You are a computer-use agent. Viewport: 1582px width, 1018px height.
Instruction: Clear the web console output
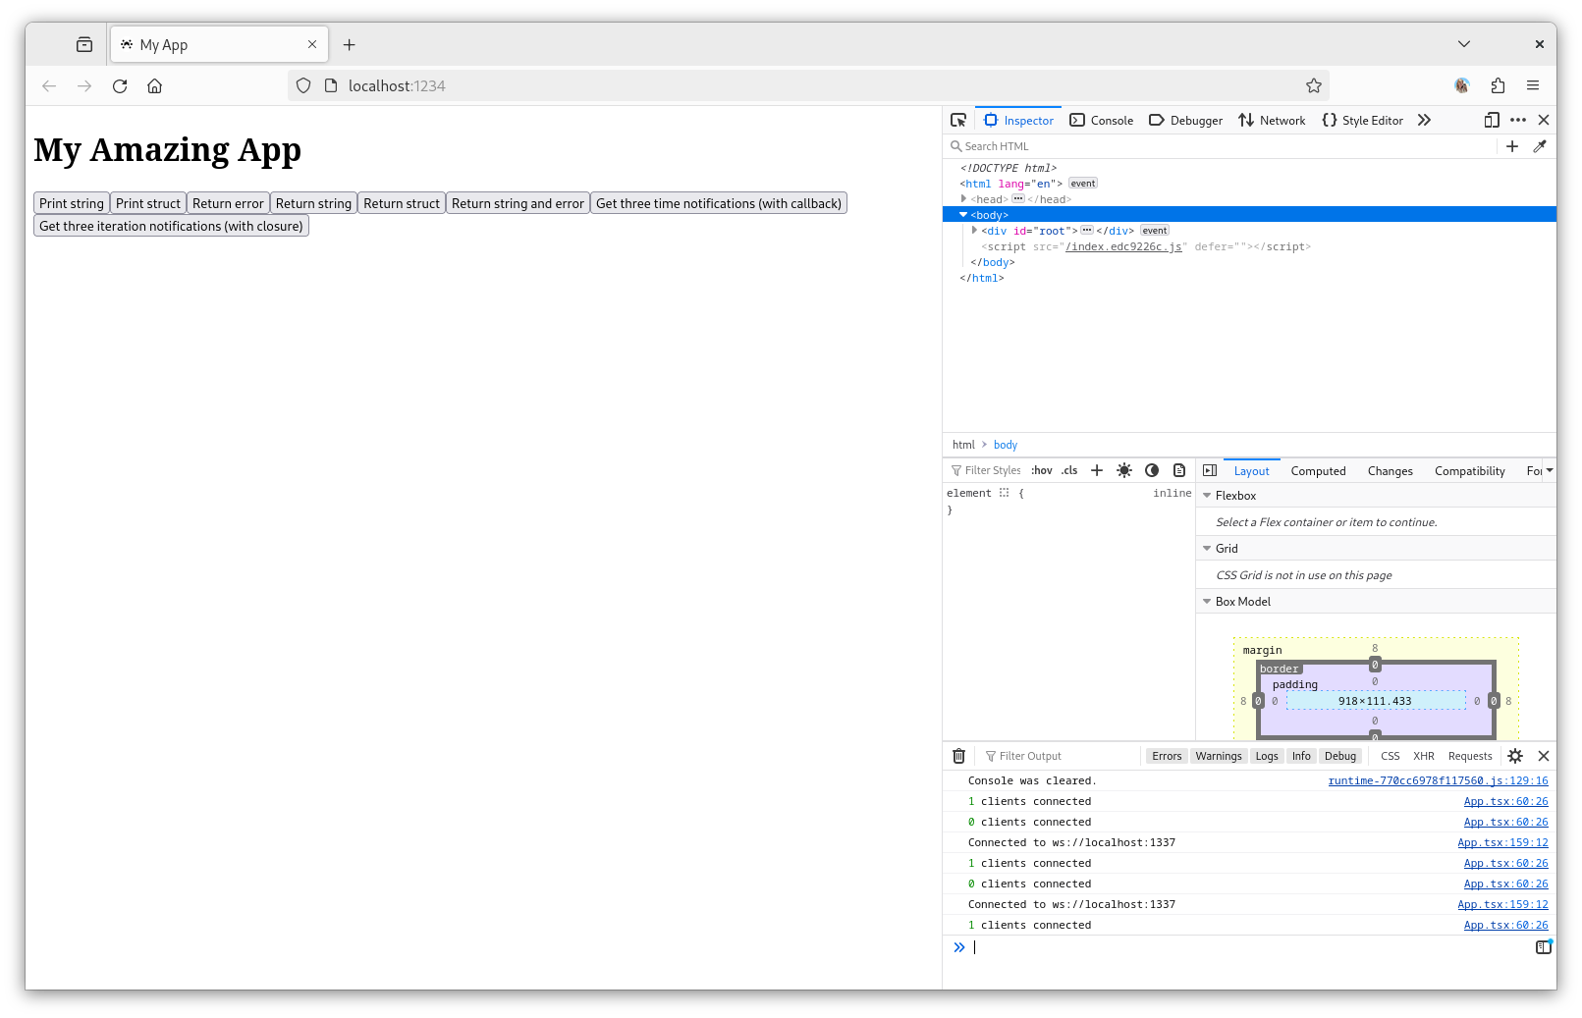(x=959, y=756)
